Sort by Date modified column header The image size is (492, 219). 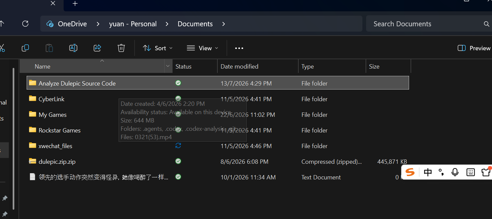click(258, 66)
